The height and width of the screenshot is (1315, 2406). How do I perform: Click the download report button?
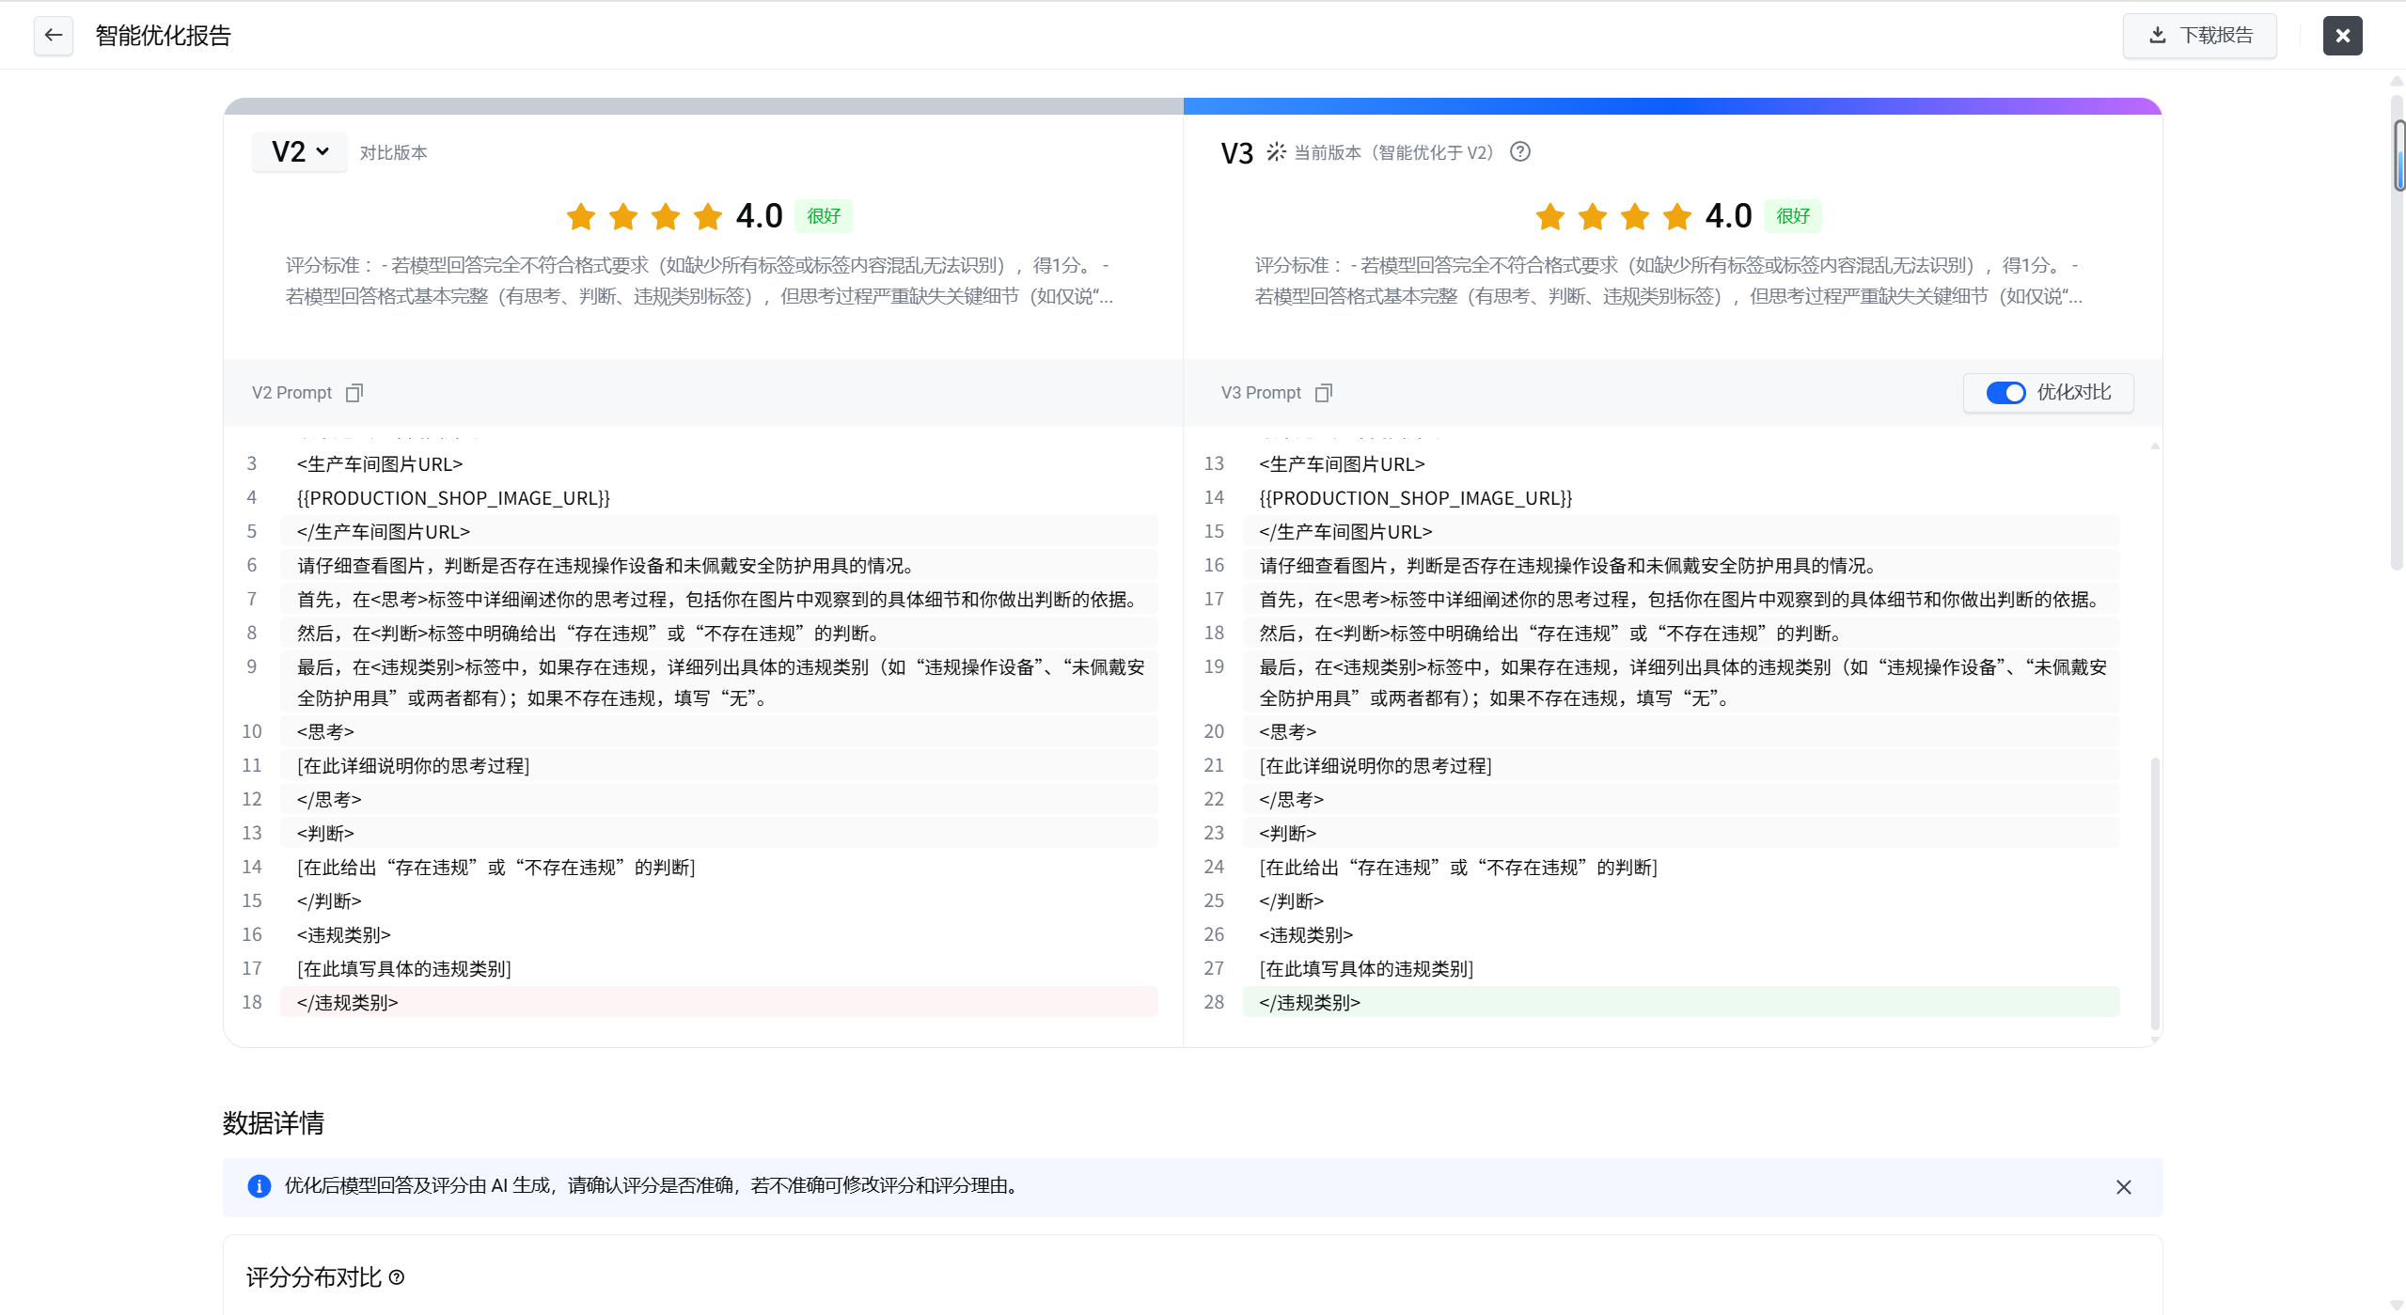click(x=2199, y=36)
